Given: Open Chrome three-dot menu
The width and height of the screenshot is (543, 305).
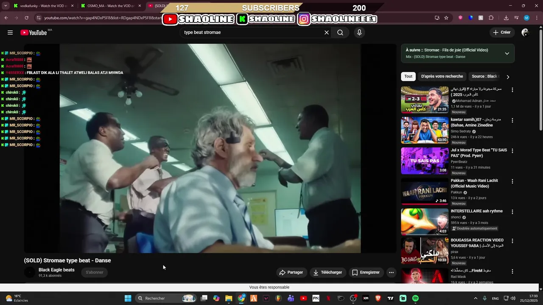Looking at the screenshot, I should [537, 18].
